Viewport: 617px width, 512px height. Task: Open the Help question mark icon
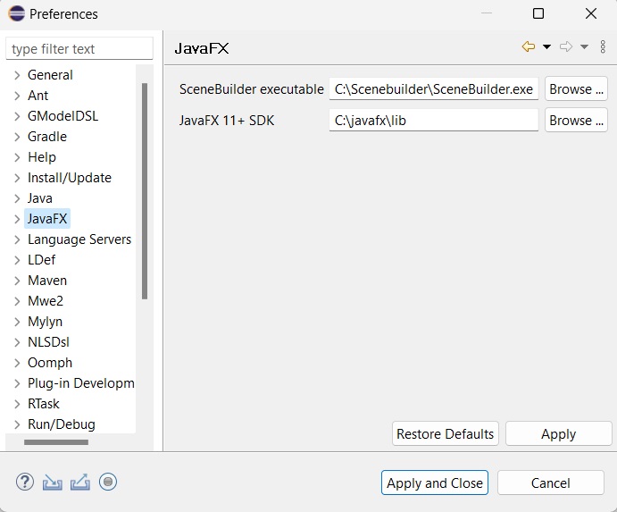tap(25, 483)
